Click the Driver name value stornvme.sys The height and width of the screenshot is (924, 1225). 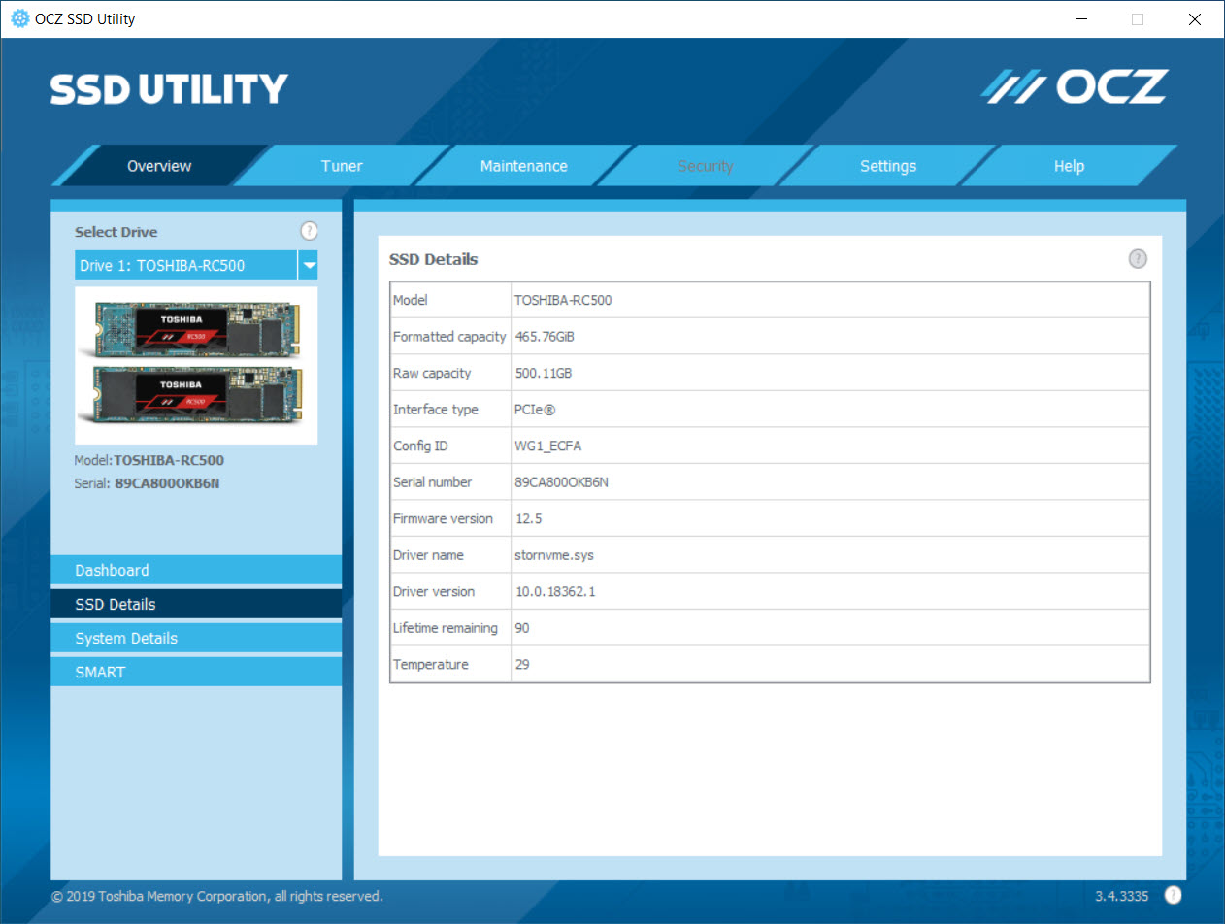click(x=554, y=555)
